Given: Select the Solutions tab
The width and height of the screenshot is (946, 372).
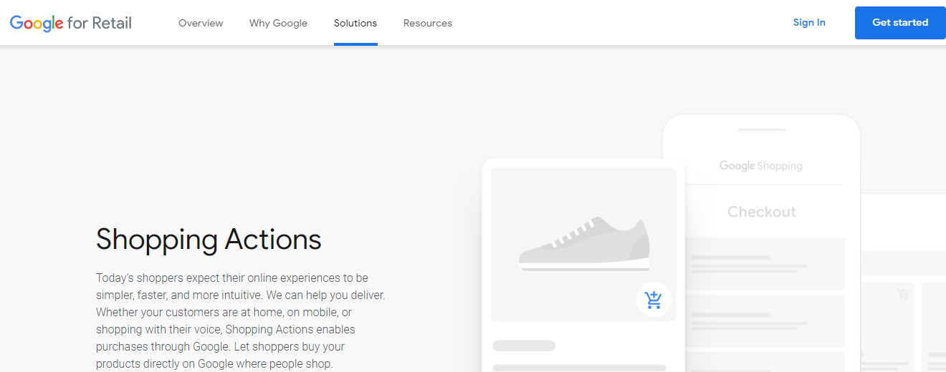Looking at the screenshot, I should tap(355, 23).
